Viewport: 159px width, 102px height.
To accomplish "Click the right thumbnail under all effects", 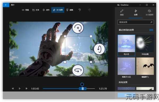I will point(145,89).
